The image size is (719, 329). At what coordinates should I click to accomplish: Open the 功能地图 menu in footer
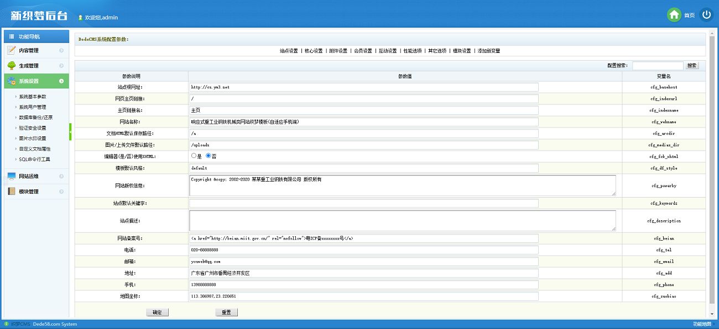(x=702, y=324)
